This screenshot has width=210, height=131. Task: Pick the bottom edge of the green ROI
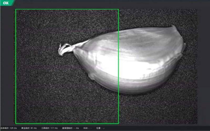(67, 123)
